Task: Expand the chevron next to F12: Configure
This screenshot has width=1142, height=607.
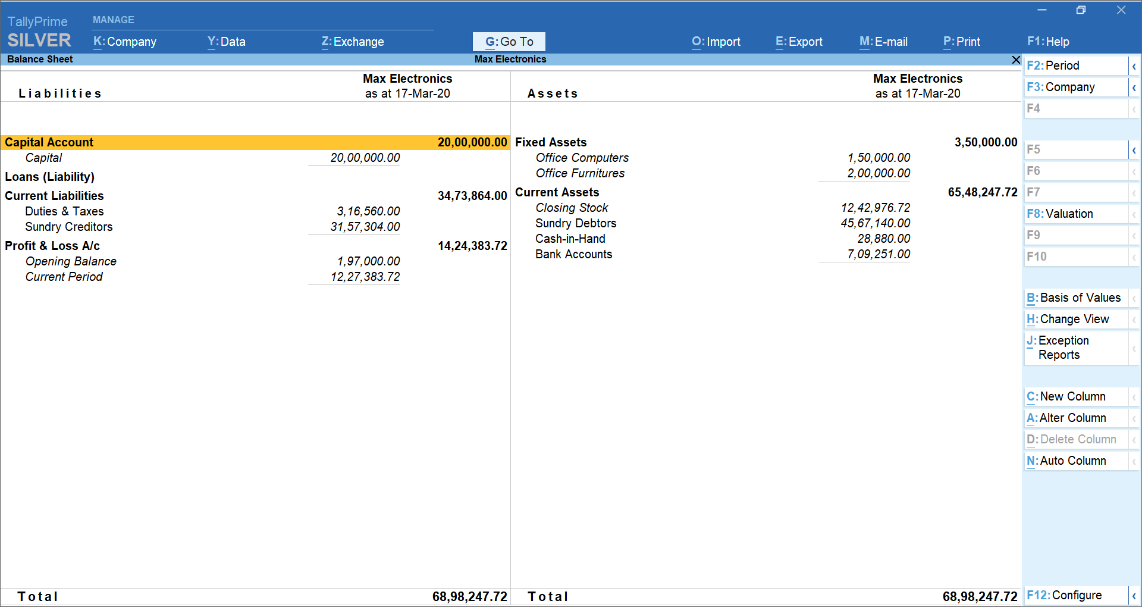Action: [1134, 596]
